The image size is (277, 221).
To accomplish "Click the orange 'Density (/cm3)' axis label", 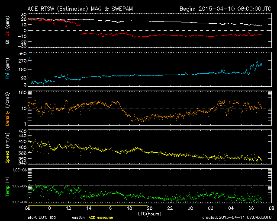I will click(7, 109).
